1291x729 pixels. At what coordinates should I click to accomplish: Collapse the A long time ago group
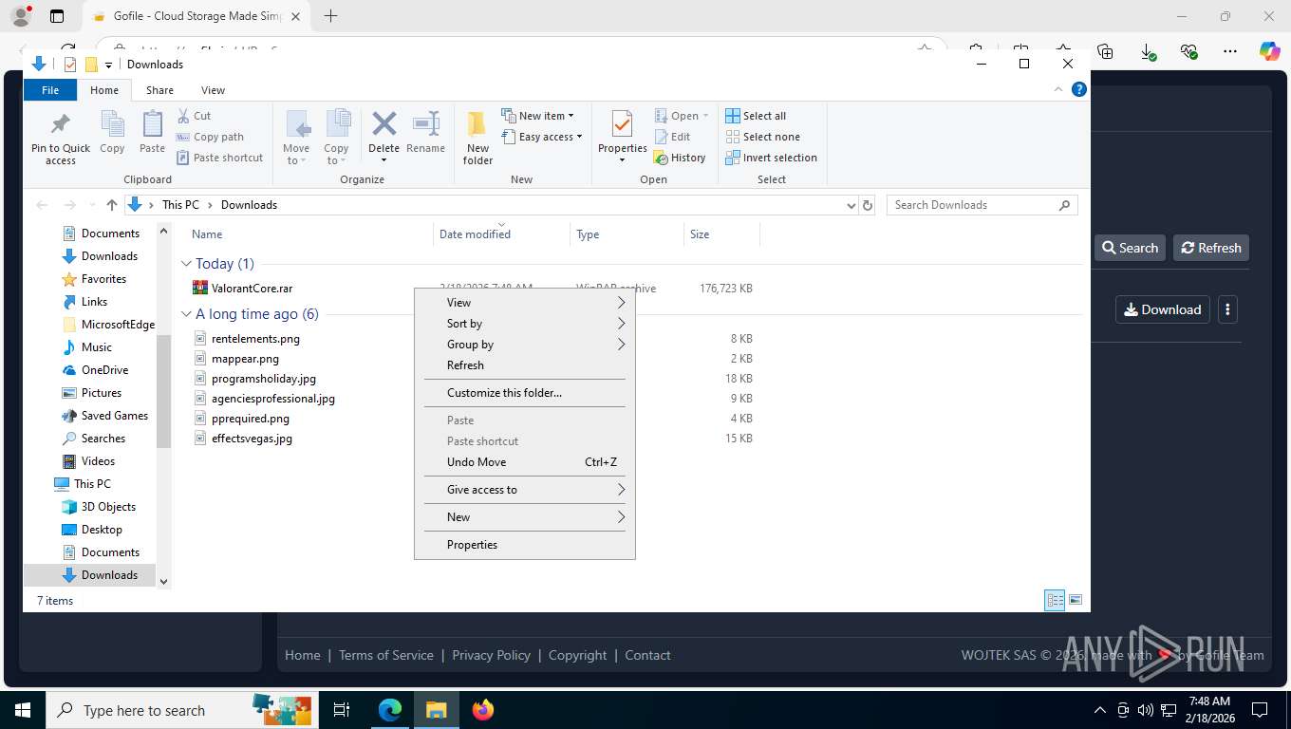click(186, 314)
